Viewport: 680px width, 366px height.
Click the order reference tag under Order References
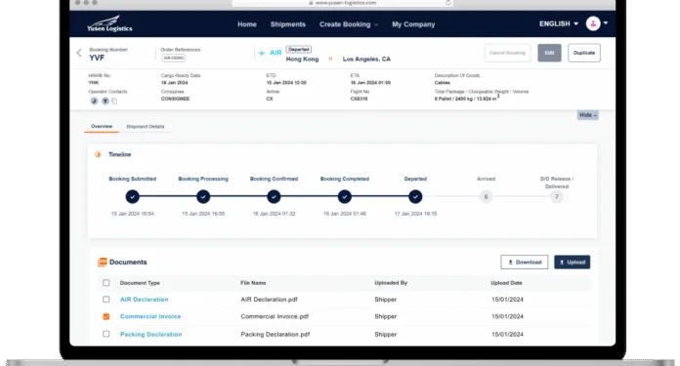(174, 58)
